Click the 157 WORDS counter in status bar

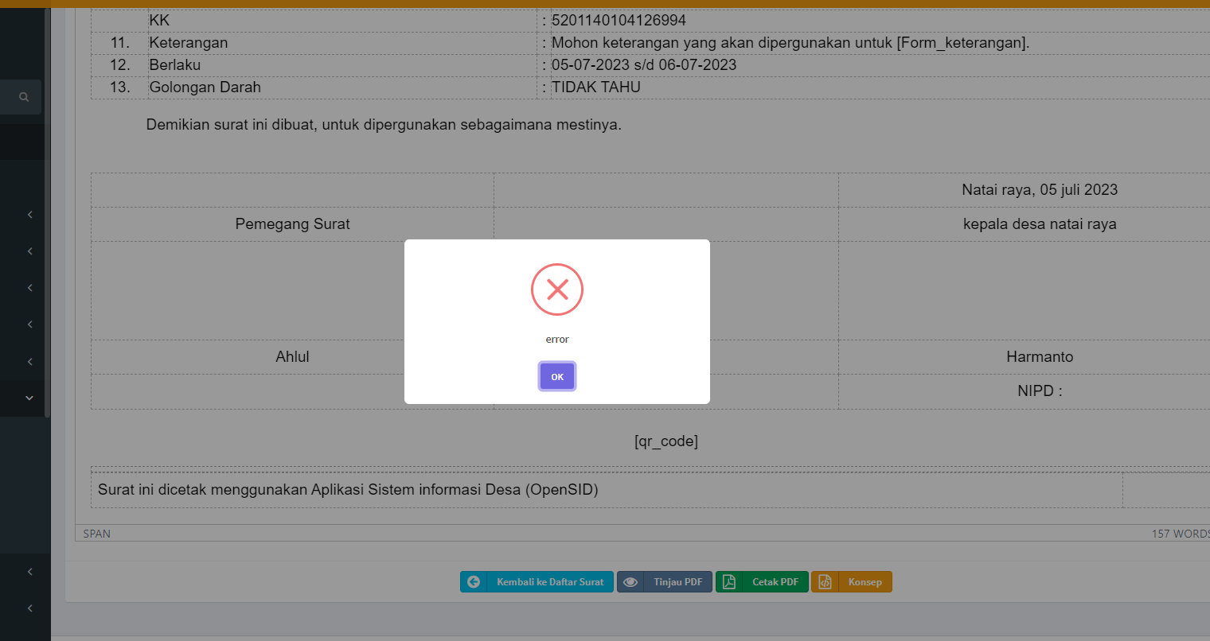[1181, 534]
